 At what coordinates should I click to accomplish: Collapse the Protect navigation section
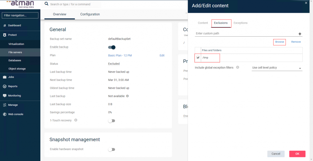[12, 35]
